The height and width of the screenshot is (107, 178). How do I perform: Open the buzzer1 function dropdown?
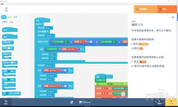(50, 35)
